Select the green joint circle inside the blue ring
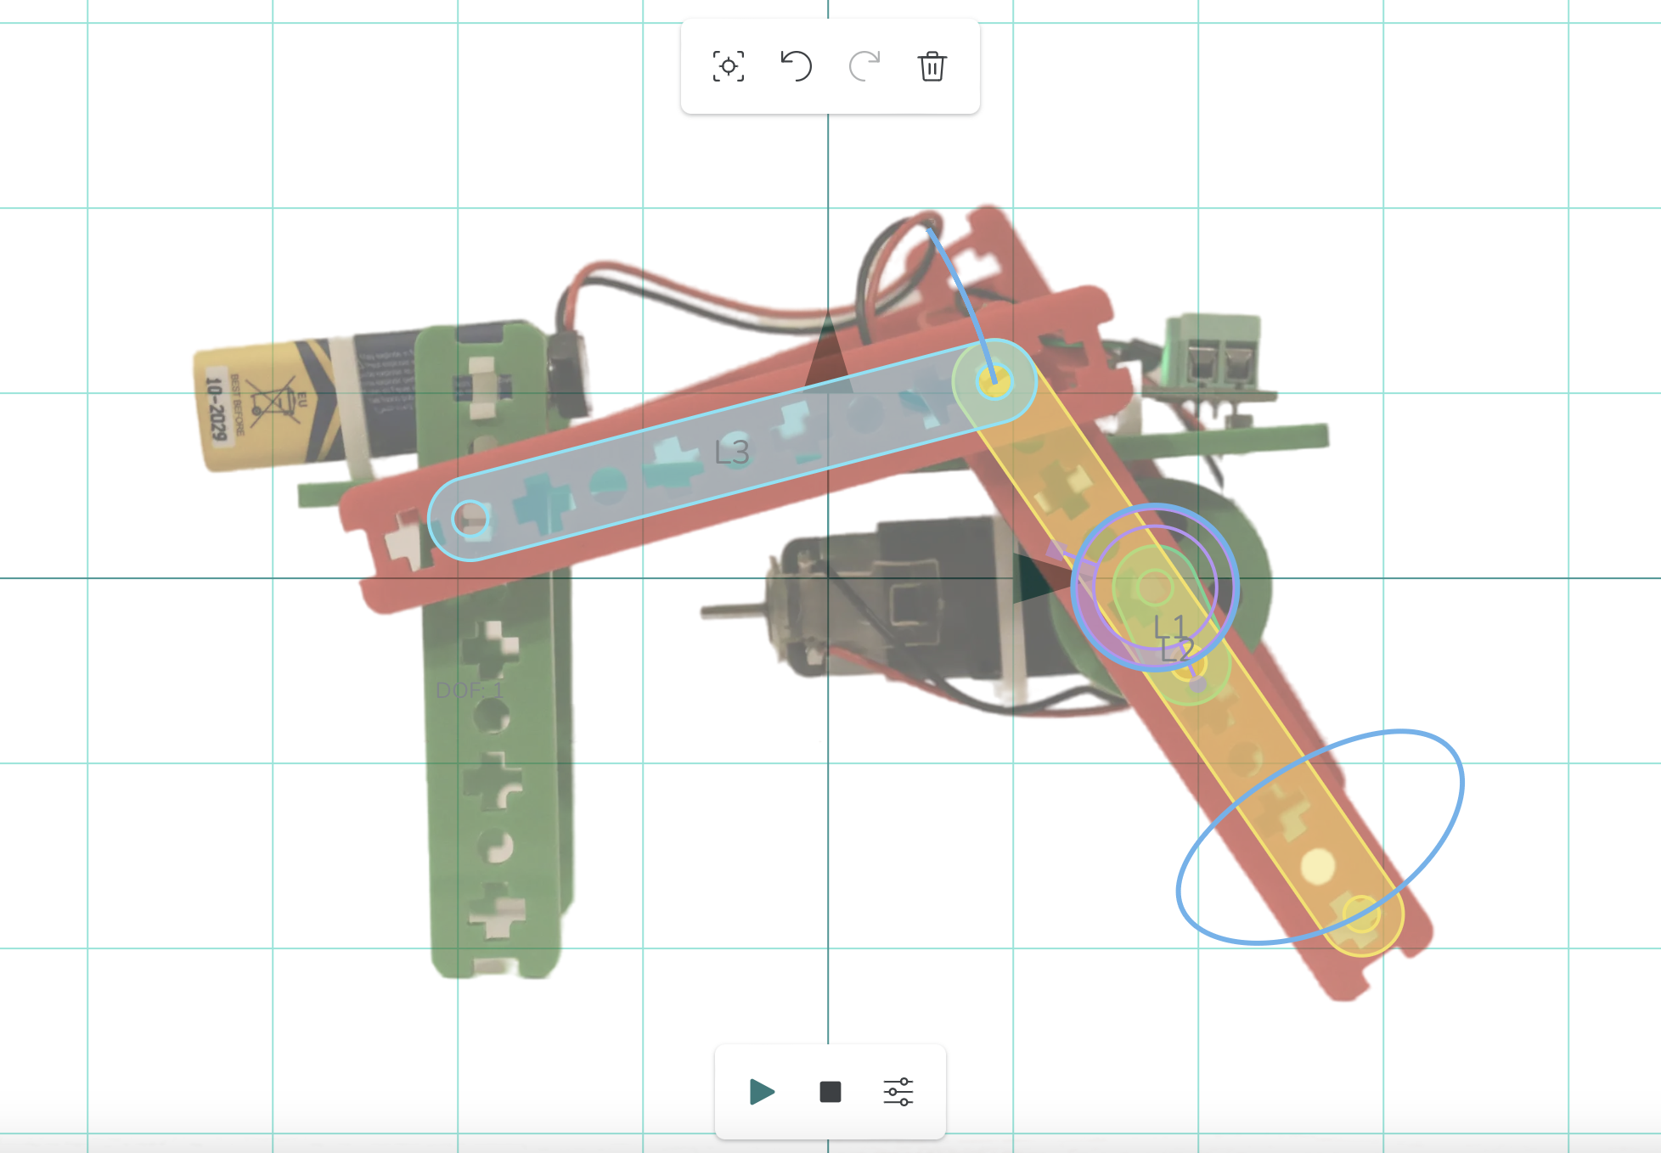Viewport: 1661px width, 1153px height. tap(1154, 586)
